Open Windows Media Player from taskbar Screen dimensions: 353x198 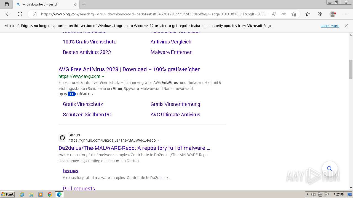pos(41,194)
